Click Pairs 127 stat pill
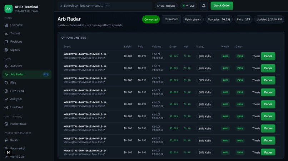This screenshot has width=288, height=161. tap(243, 20)
